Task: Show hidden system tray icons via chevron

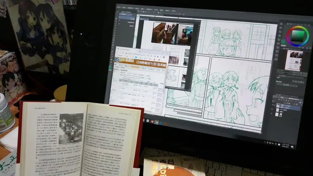Action: point(265,142)
